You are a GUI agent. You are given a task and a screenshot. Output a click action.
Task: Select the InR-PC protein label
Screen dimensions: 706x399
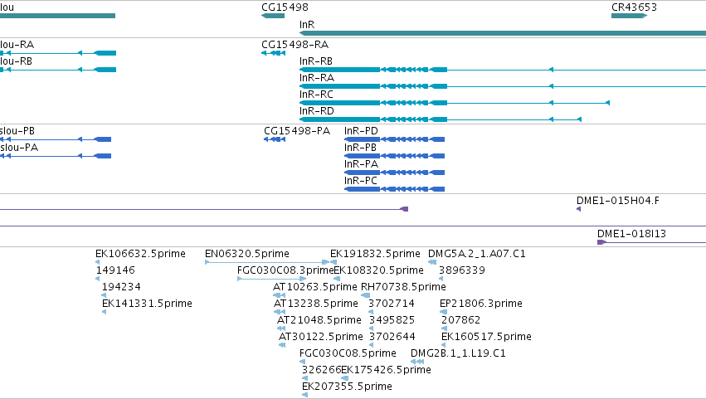tap(361, 181)
